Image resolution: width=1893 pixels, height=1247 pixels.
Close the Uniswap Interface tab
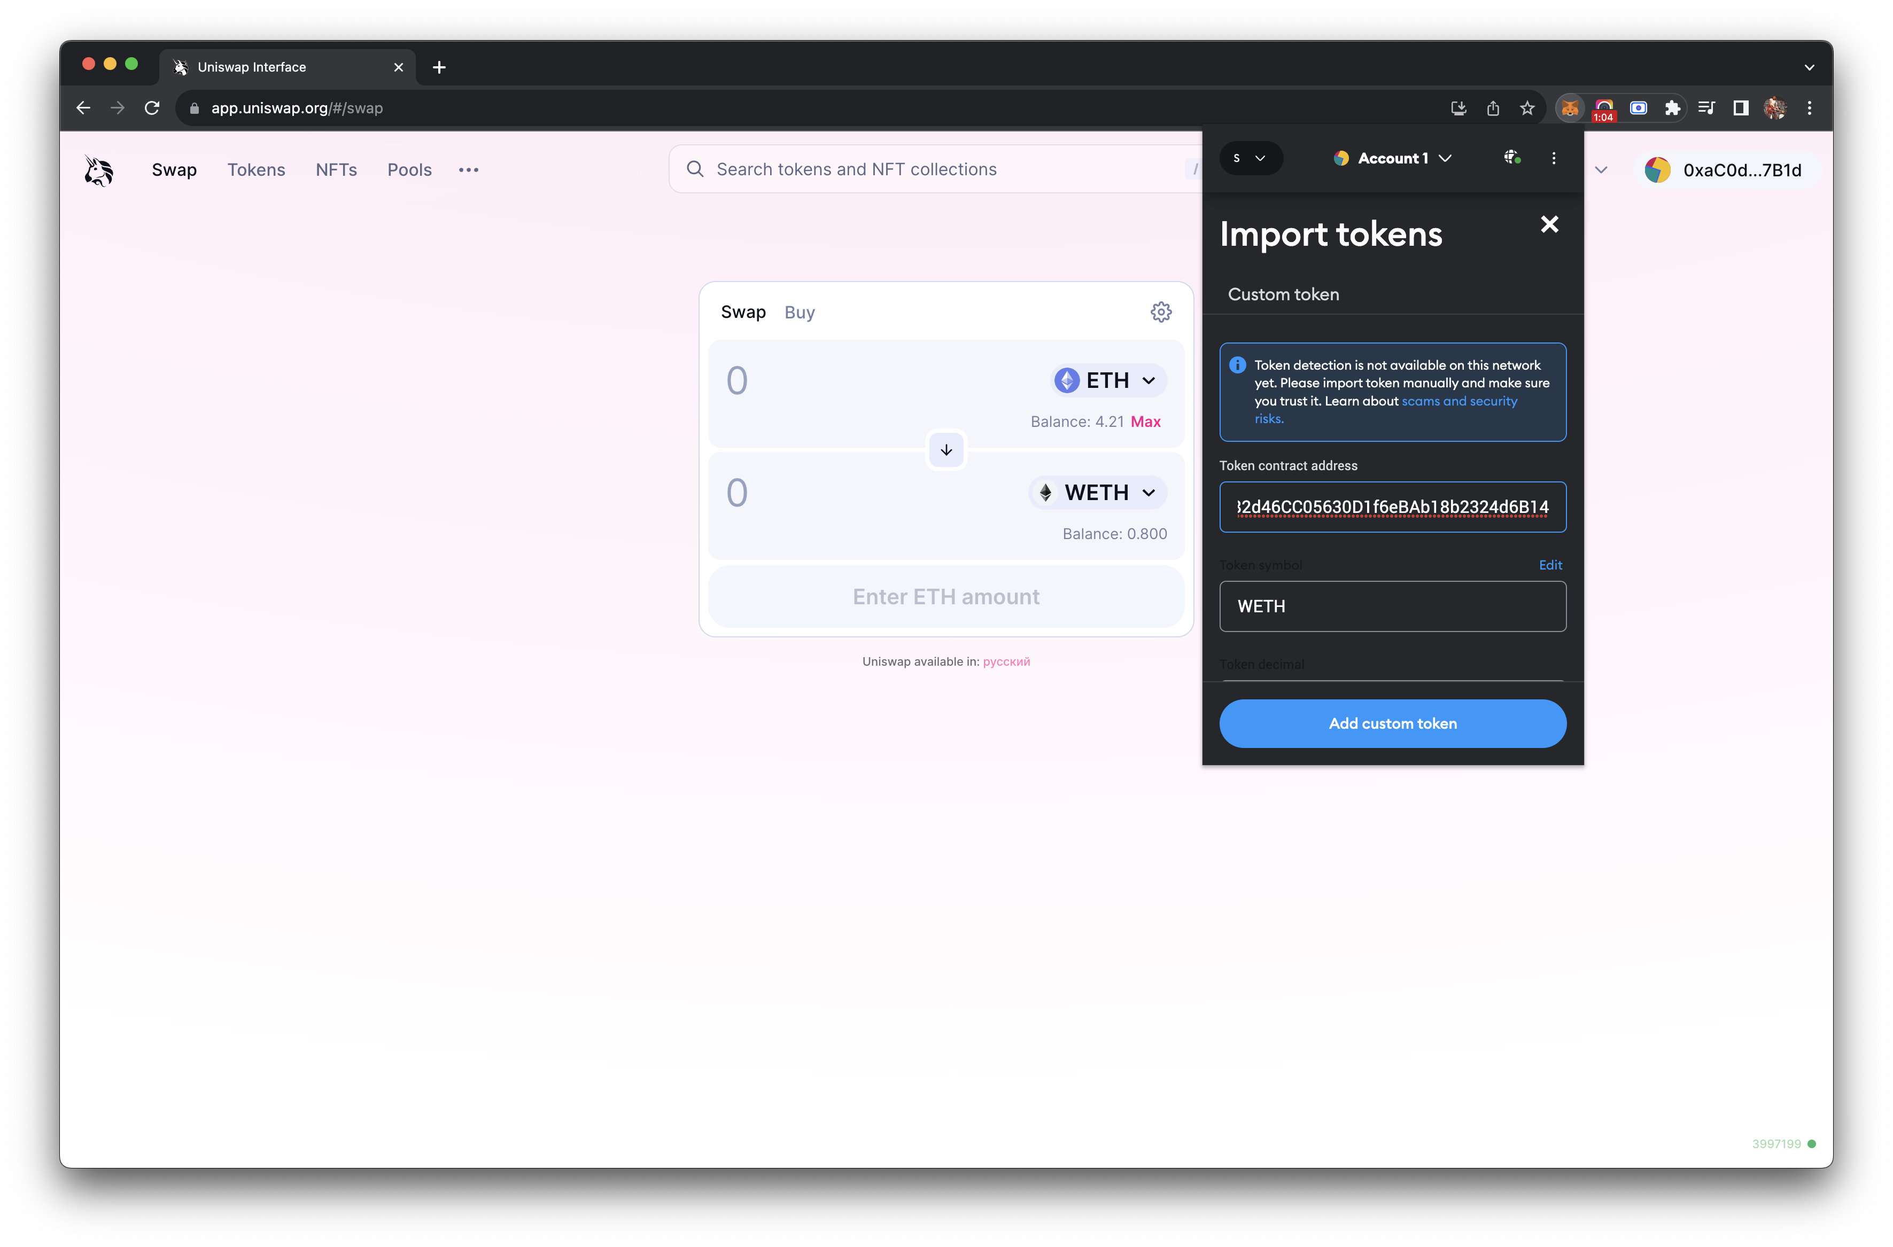(x=399, y=68)
